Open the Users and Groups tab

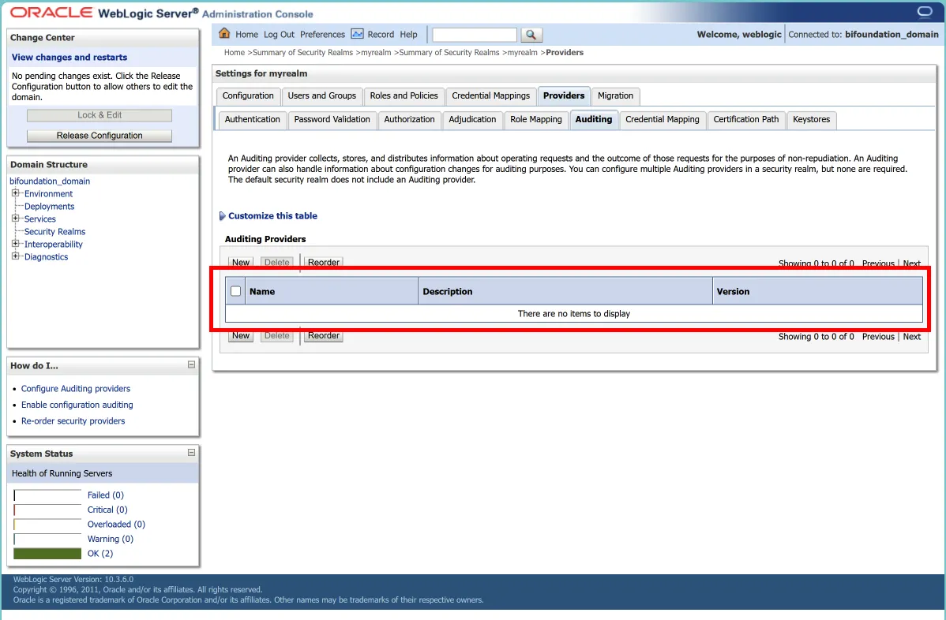pos(321,95)
